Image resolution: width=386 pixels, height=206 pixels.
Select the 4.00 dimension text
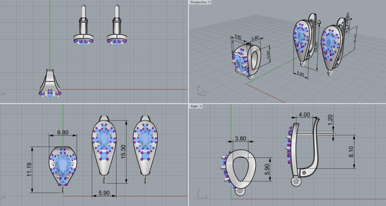coord(304,114)
